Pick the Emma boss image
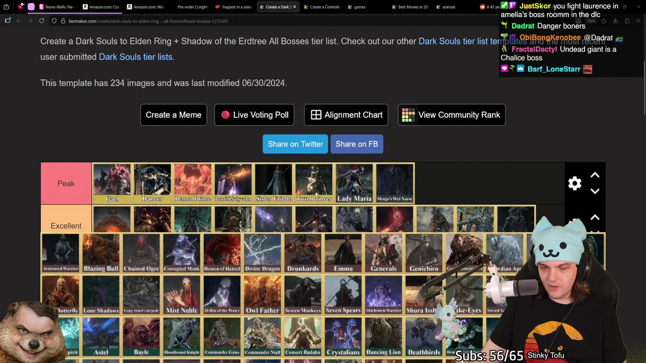The height and width of the screenshot is (363, 646). click(x=343, y=254)
